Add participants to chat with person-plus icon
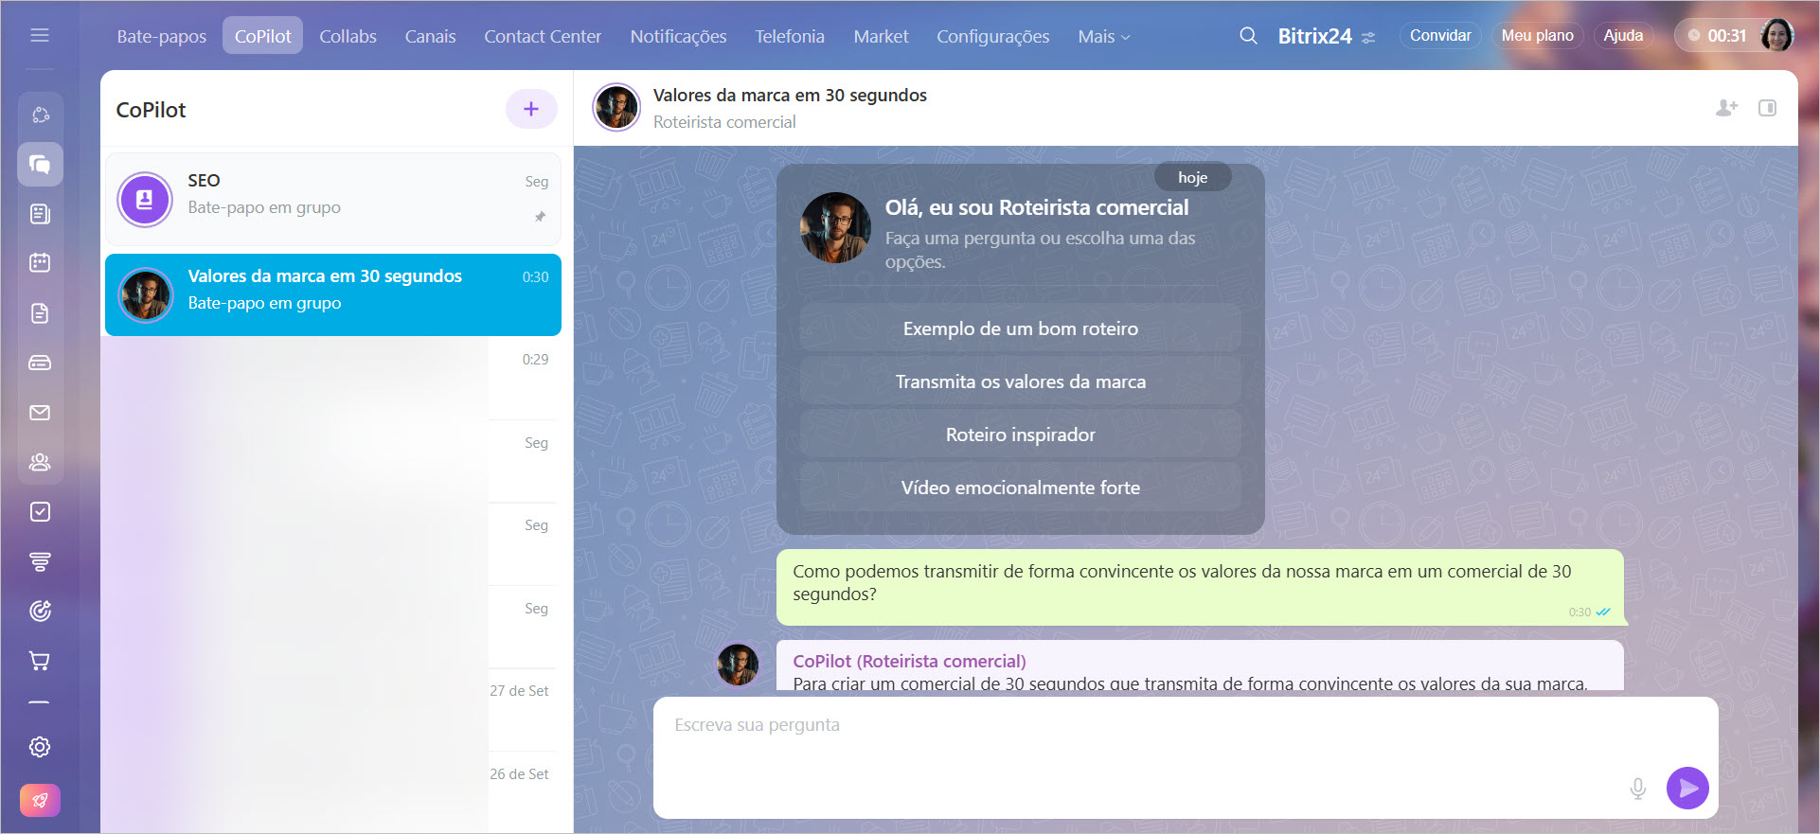Viewport: 1820px width, 834px height. pyautogui.click(x=1726, y=108)
